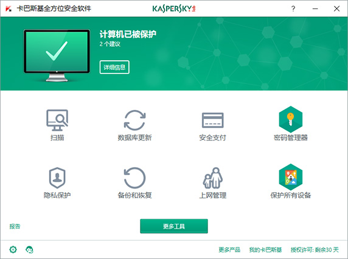Image resolution: width=348 pixels, height=259 pixels.
Task: Open 保护所有设备 protect all devices icon
Action: click(291, 177)
